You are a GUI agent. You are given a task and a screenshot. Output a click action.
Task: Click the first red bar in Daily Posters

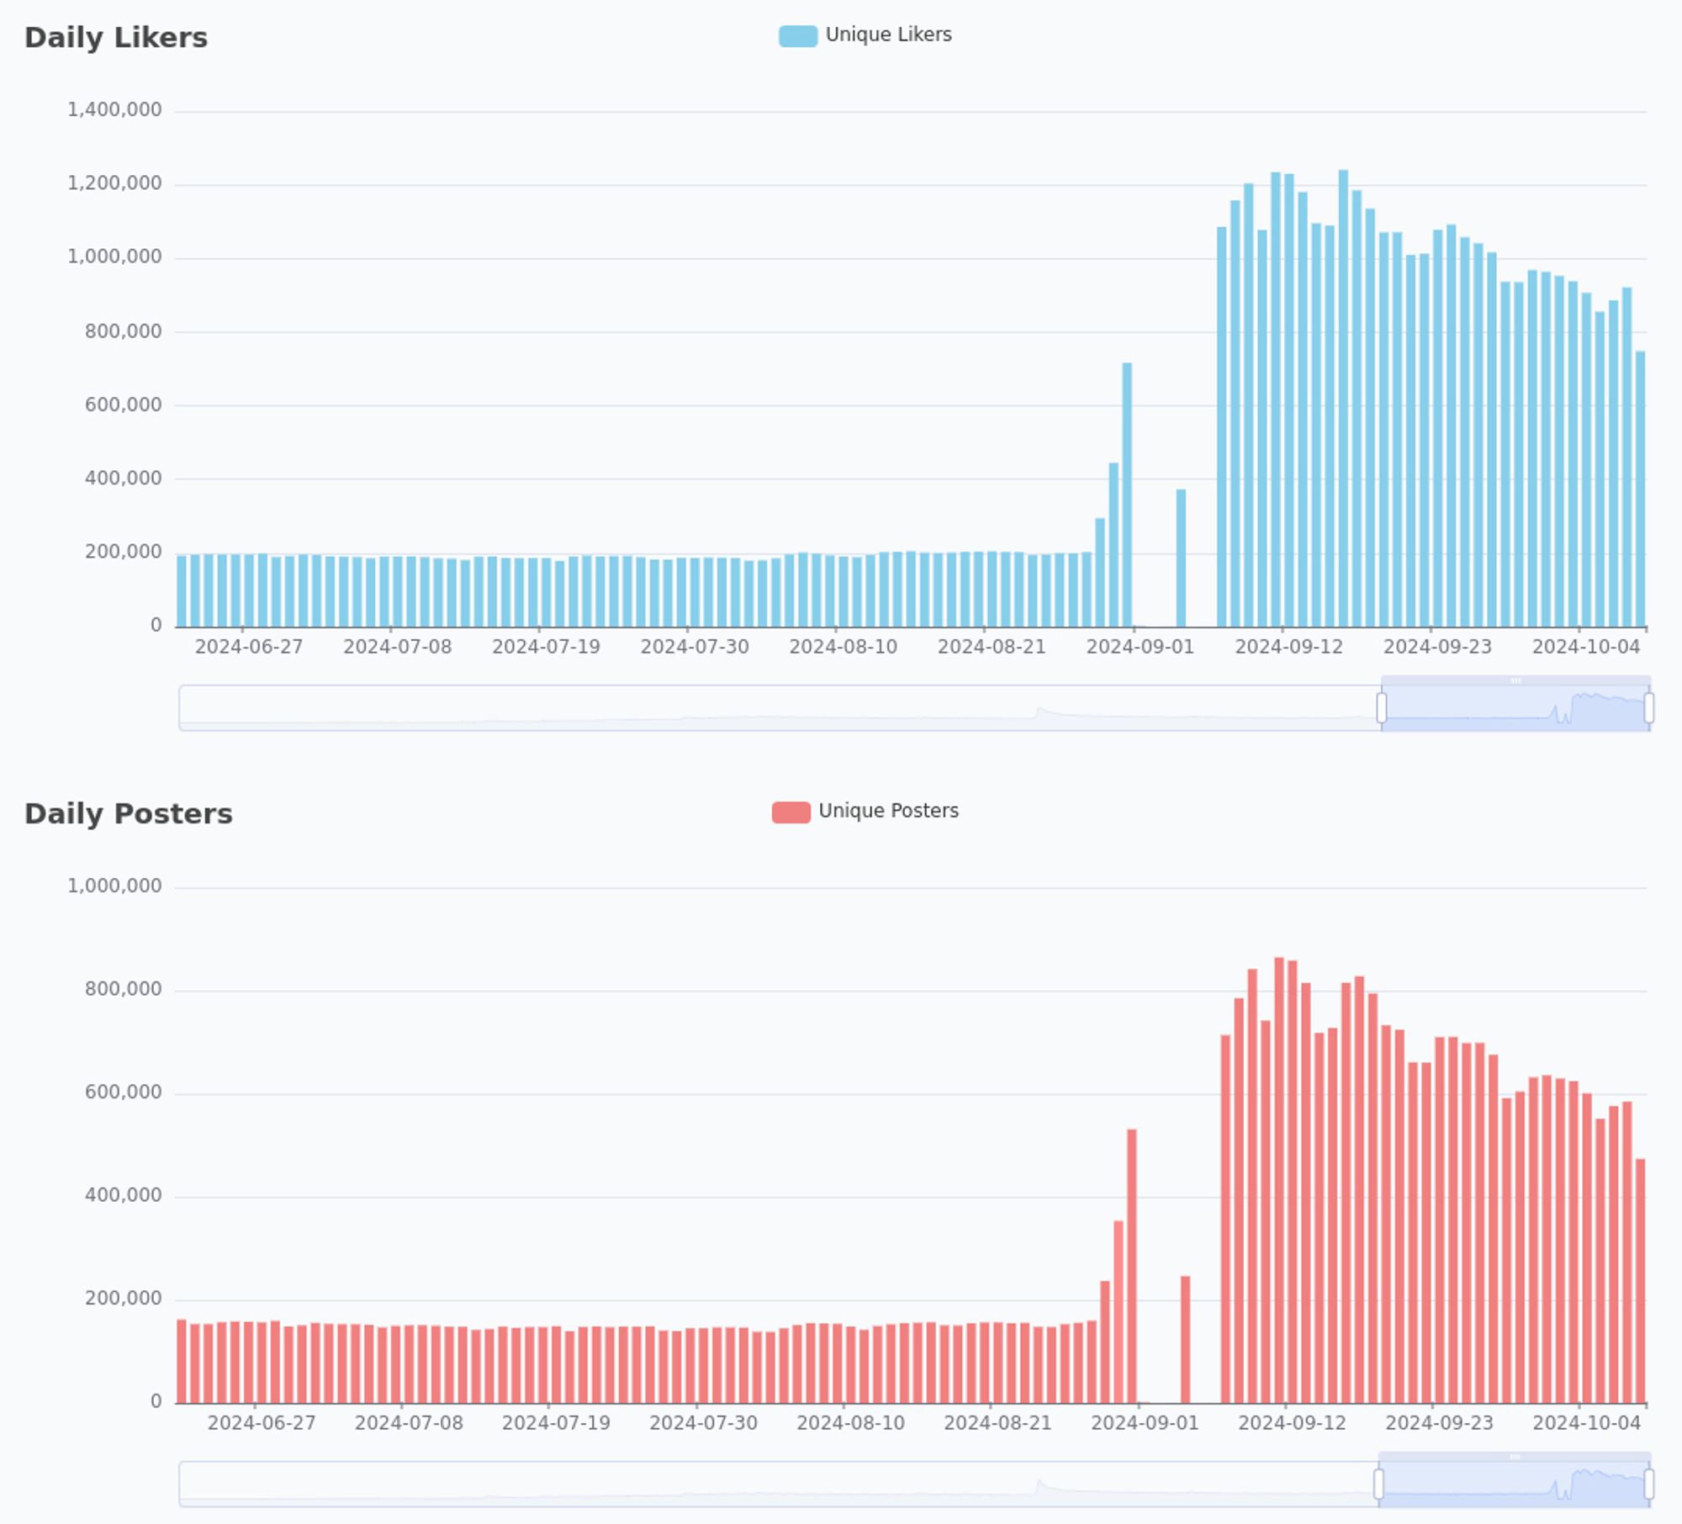tap(182, 1362)
